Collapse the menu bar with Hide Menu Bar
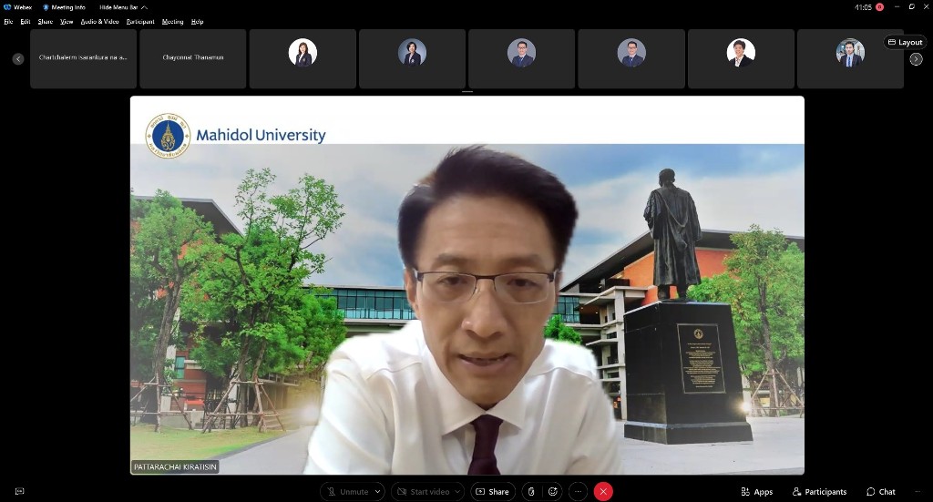 tap(122, 7)
